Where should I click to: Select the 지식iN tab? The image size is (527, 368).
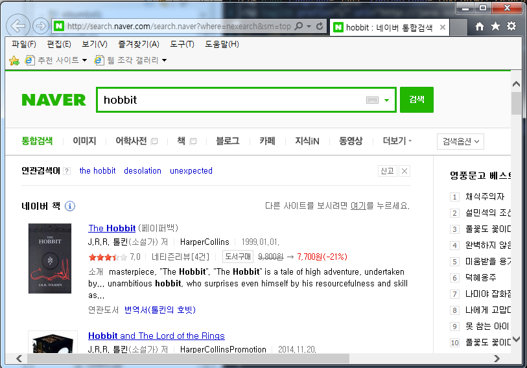[x=307, y=141]
